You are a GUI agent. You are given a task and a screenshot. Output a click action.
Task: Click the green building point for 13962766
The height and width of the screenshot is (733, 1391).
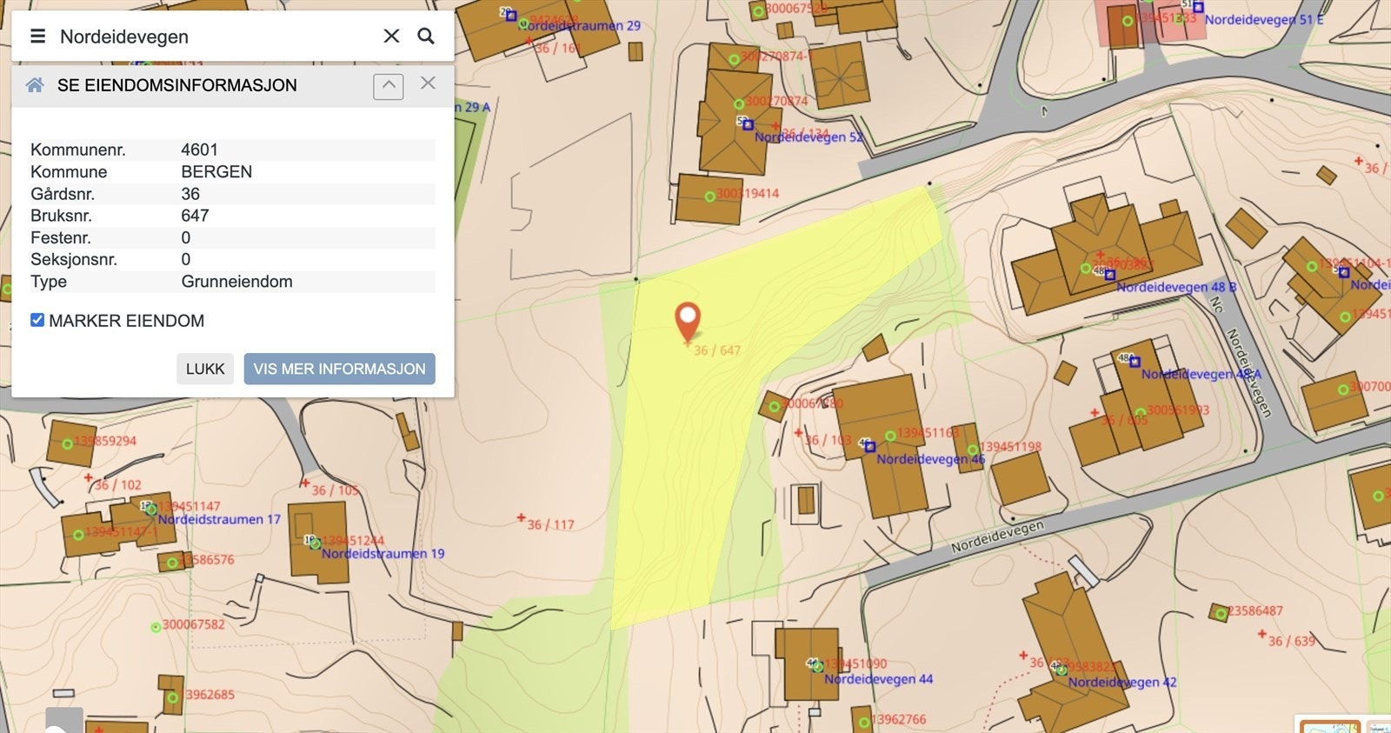tap(863, 722)
